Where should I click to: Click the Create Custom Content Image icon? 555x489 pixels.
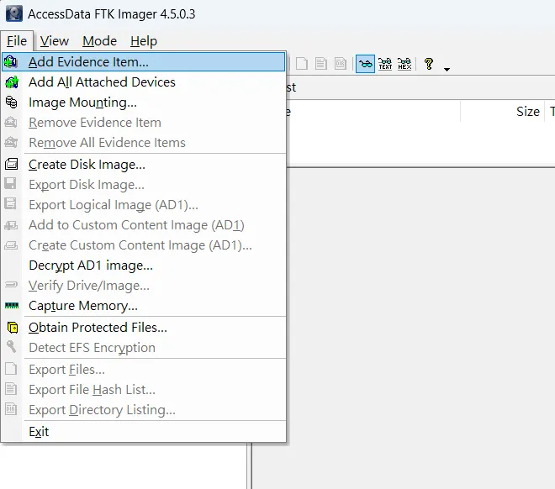[11, 245]
